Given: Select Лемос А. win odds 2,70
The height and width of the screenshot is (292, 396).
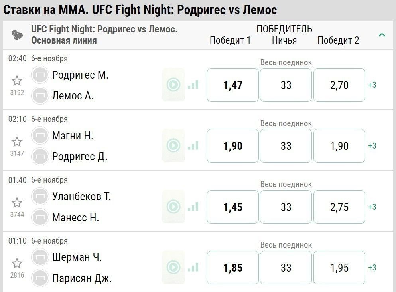Looking at the screenshot, I should pyautogui.click(x=339, y=85).
